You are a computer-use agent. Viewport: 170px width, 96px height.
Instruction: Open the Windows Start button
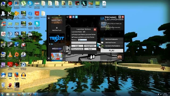coord(2,94)
